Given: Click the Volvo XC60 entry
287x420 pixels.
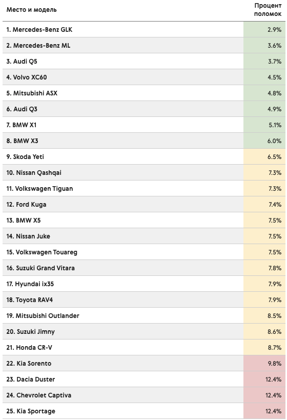Looking at the screenshot, I should point(27,77).
